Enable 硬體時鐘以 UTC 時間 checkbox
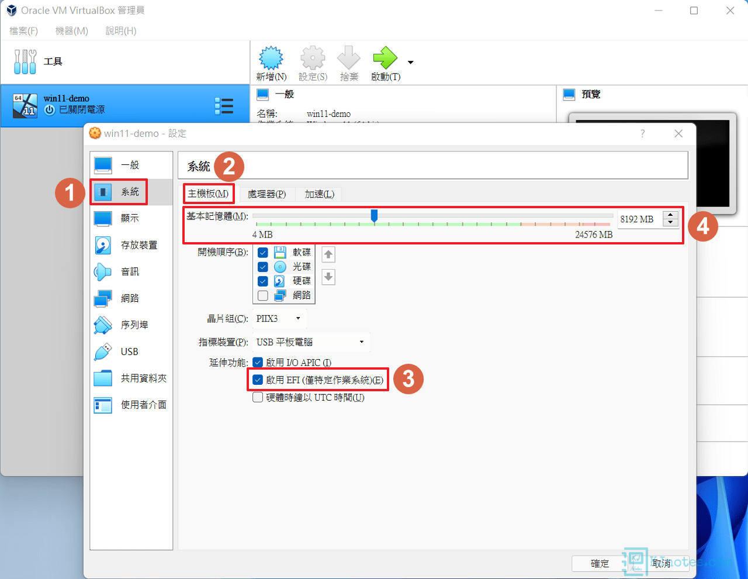 click(258, 398)
